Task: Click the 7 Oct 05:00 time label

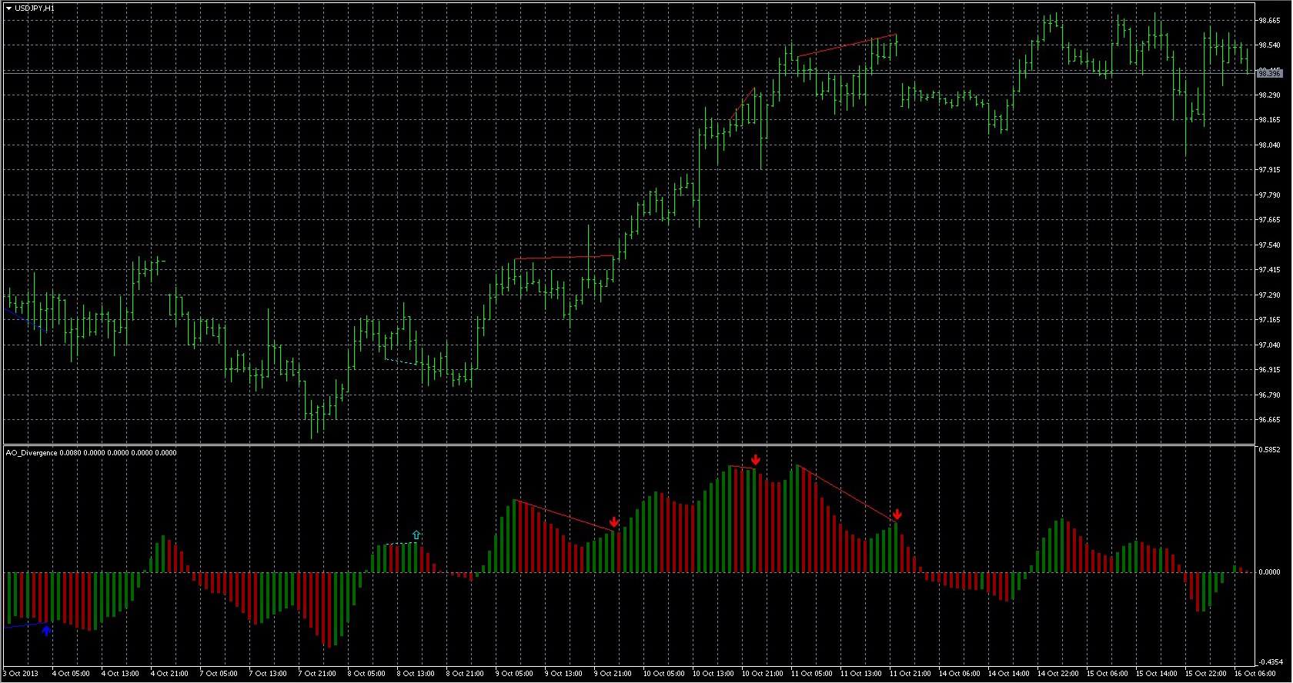Action: click(219, 674)
